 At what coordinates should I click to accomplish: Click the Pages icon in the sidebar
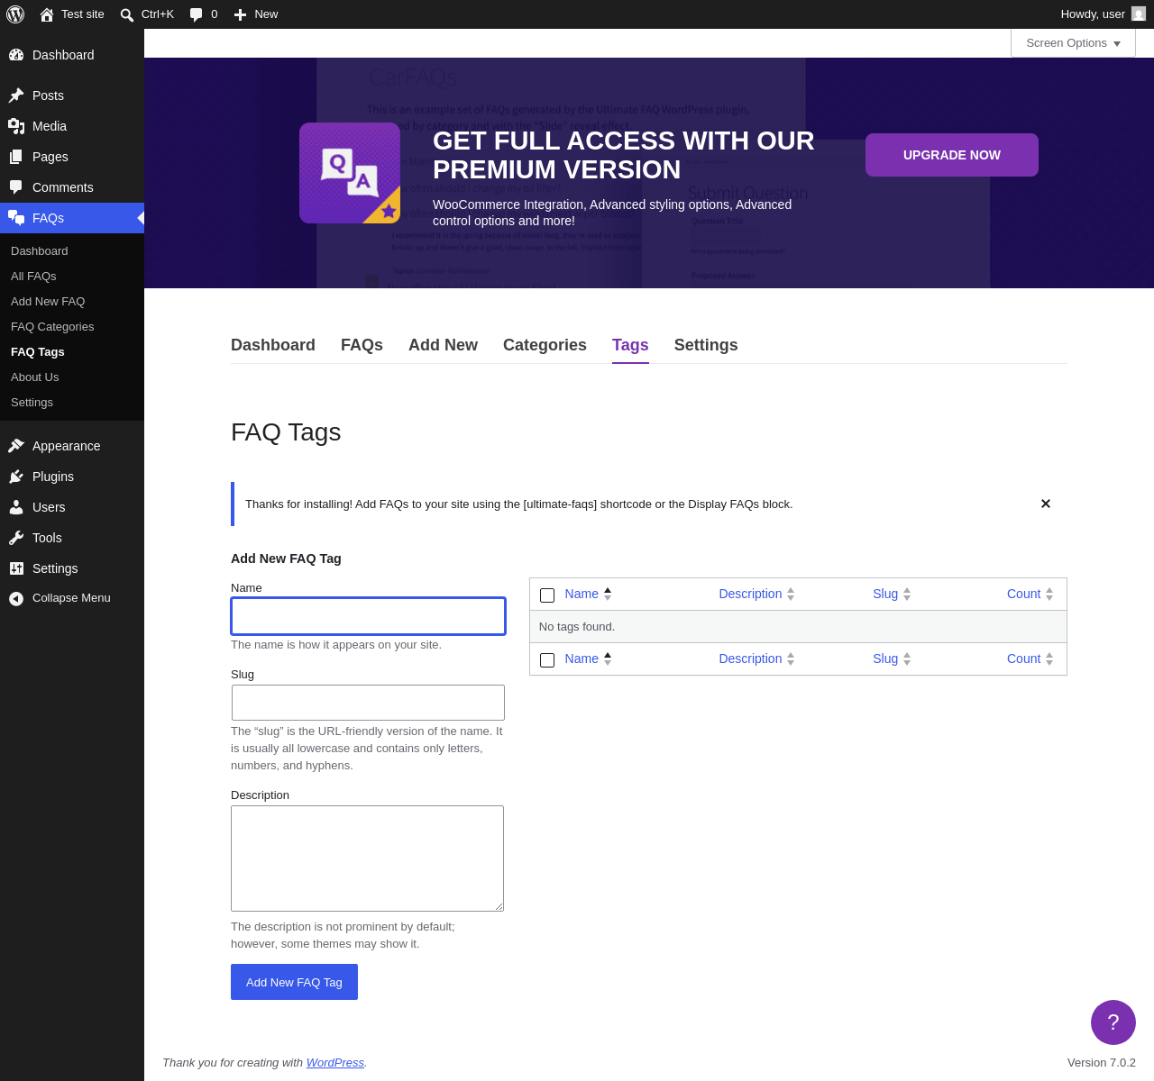click(16, 157)
